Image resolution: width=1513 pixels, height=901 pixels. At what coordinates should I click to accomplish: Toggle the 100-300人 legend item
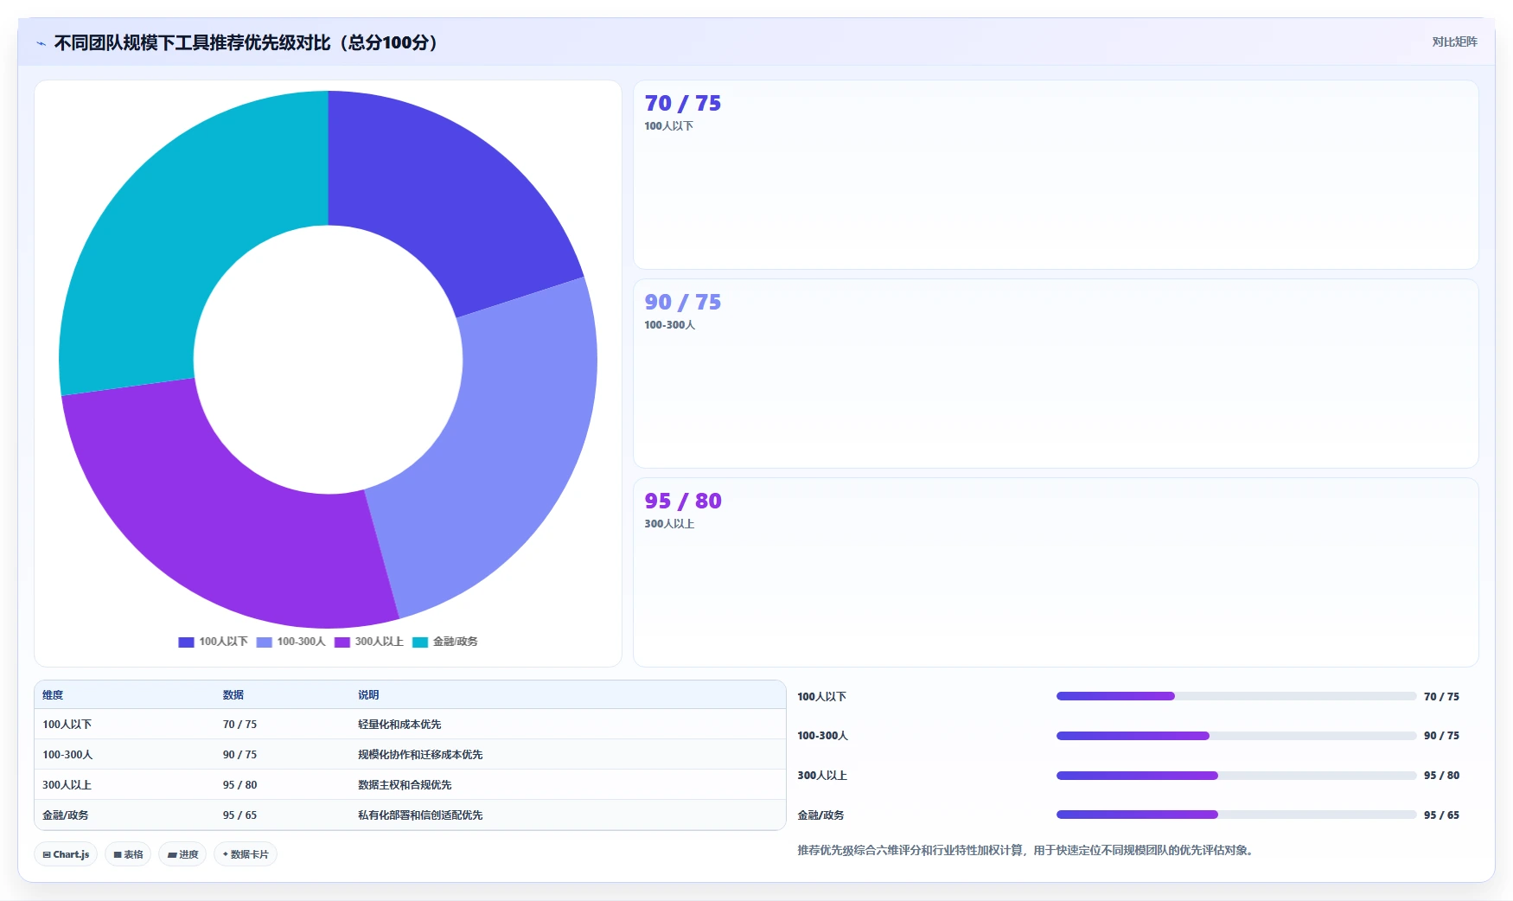pos(290,642)
